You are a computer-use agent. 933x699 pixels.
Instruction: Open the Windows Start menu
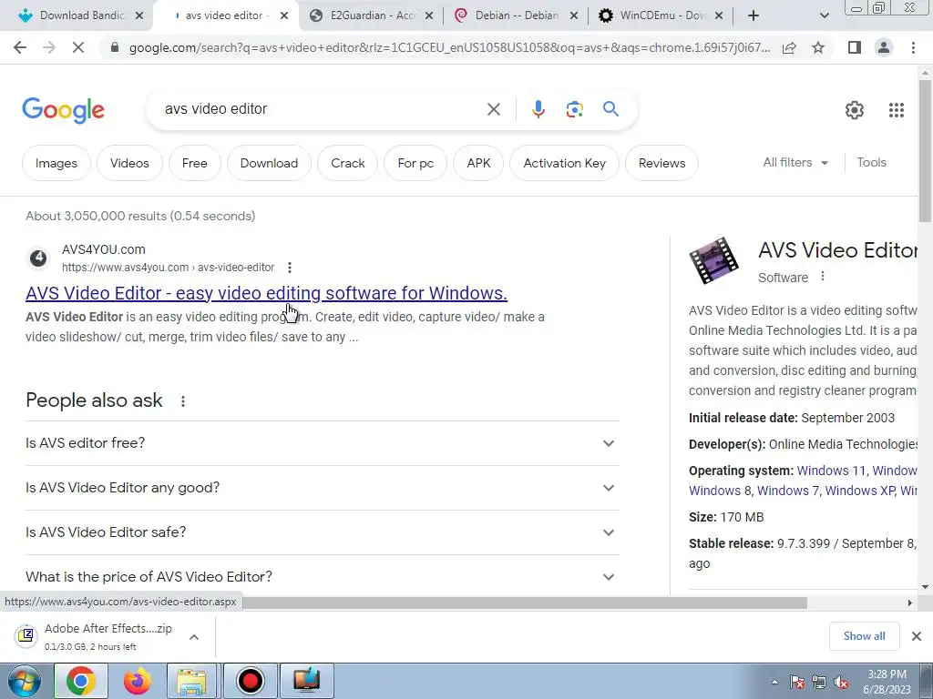tap(25, 681)
